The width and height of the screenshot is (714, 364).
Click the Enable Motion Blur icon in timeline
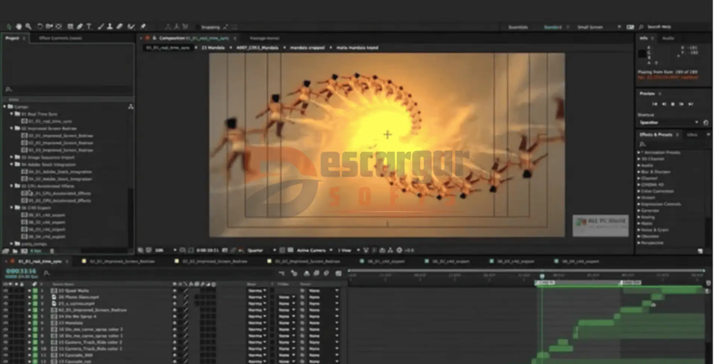(x=326, y=273)
